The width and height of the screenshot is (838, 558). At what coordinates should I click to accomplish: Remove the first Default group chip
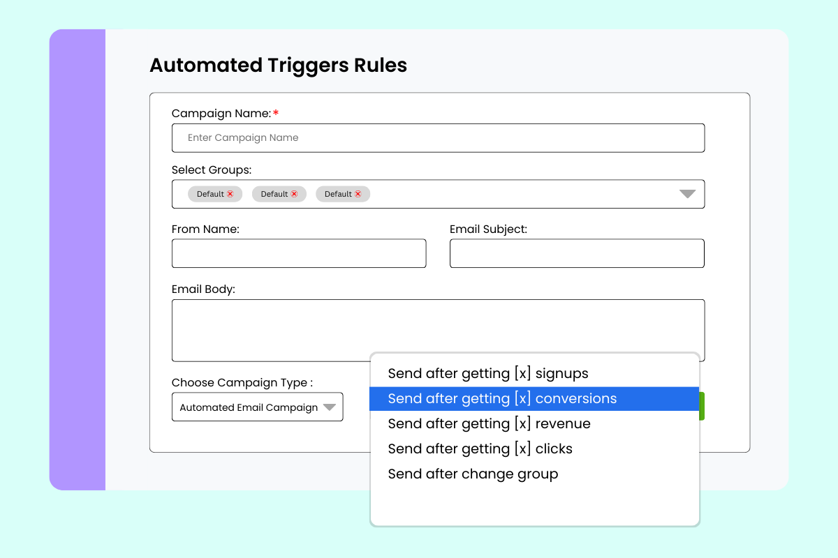pyautogui.click(x=230, y=194)
